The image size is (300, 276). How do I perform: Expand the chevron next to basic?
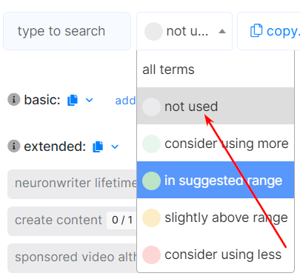click(89, 100)
